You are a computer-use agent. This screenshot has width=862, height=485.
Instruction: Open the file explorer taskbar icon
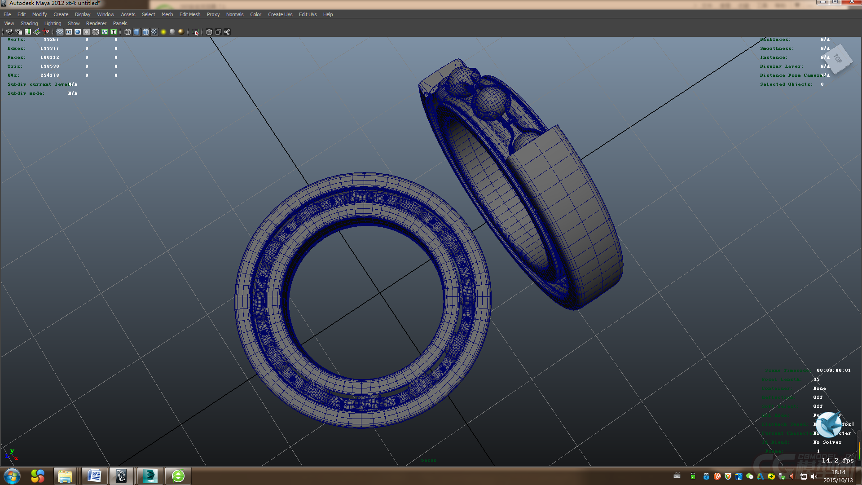pos(65,476)
